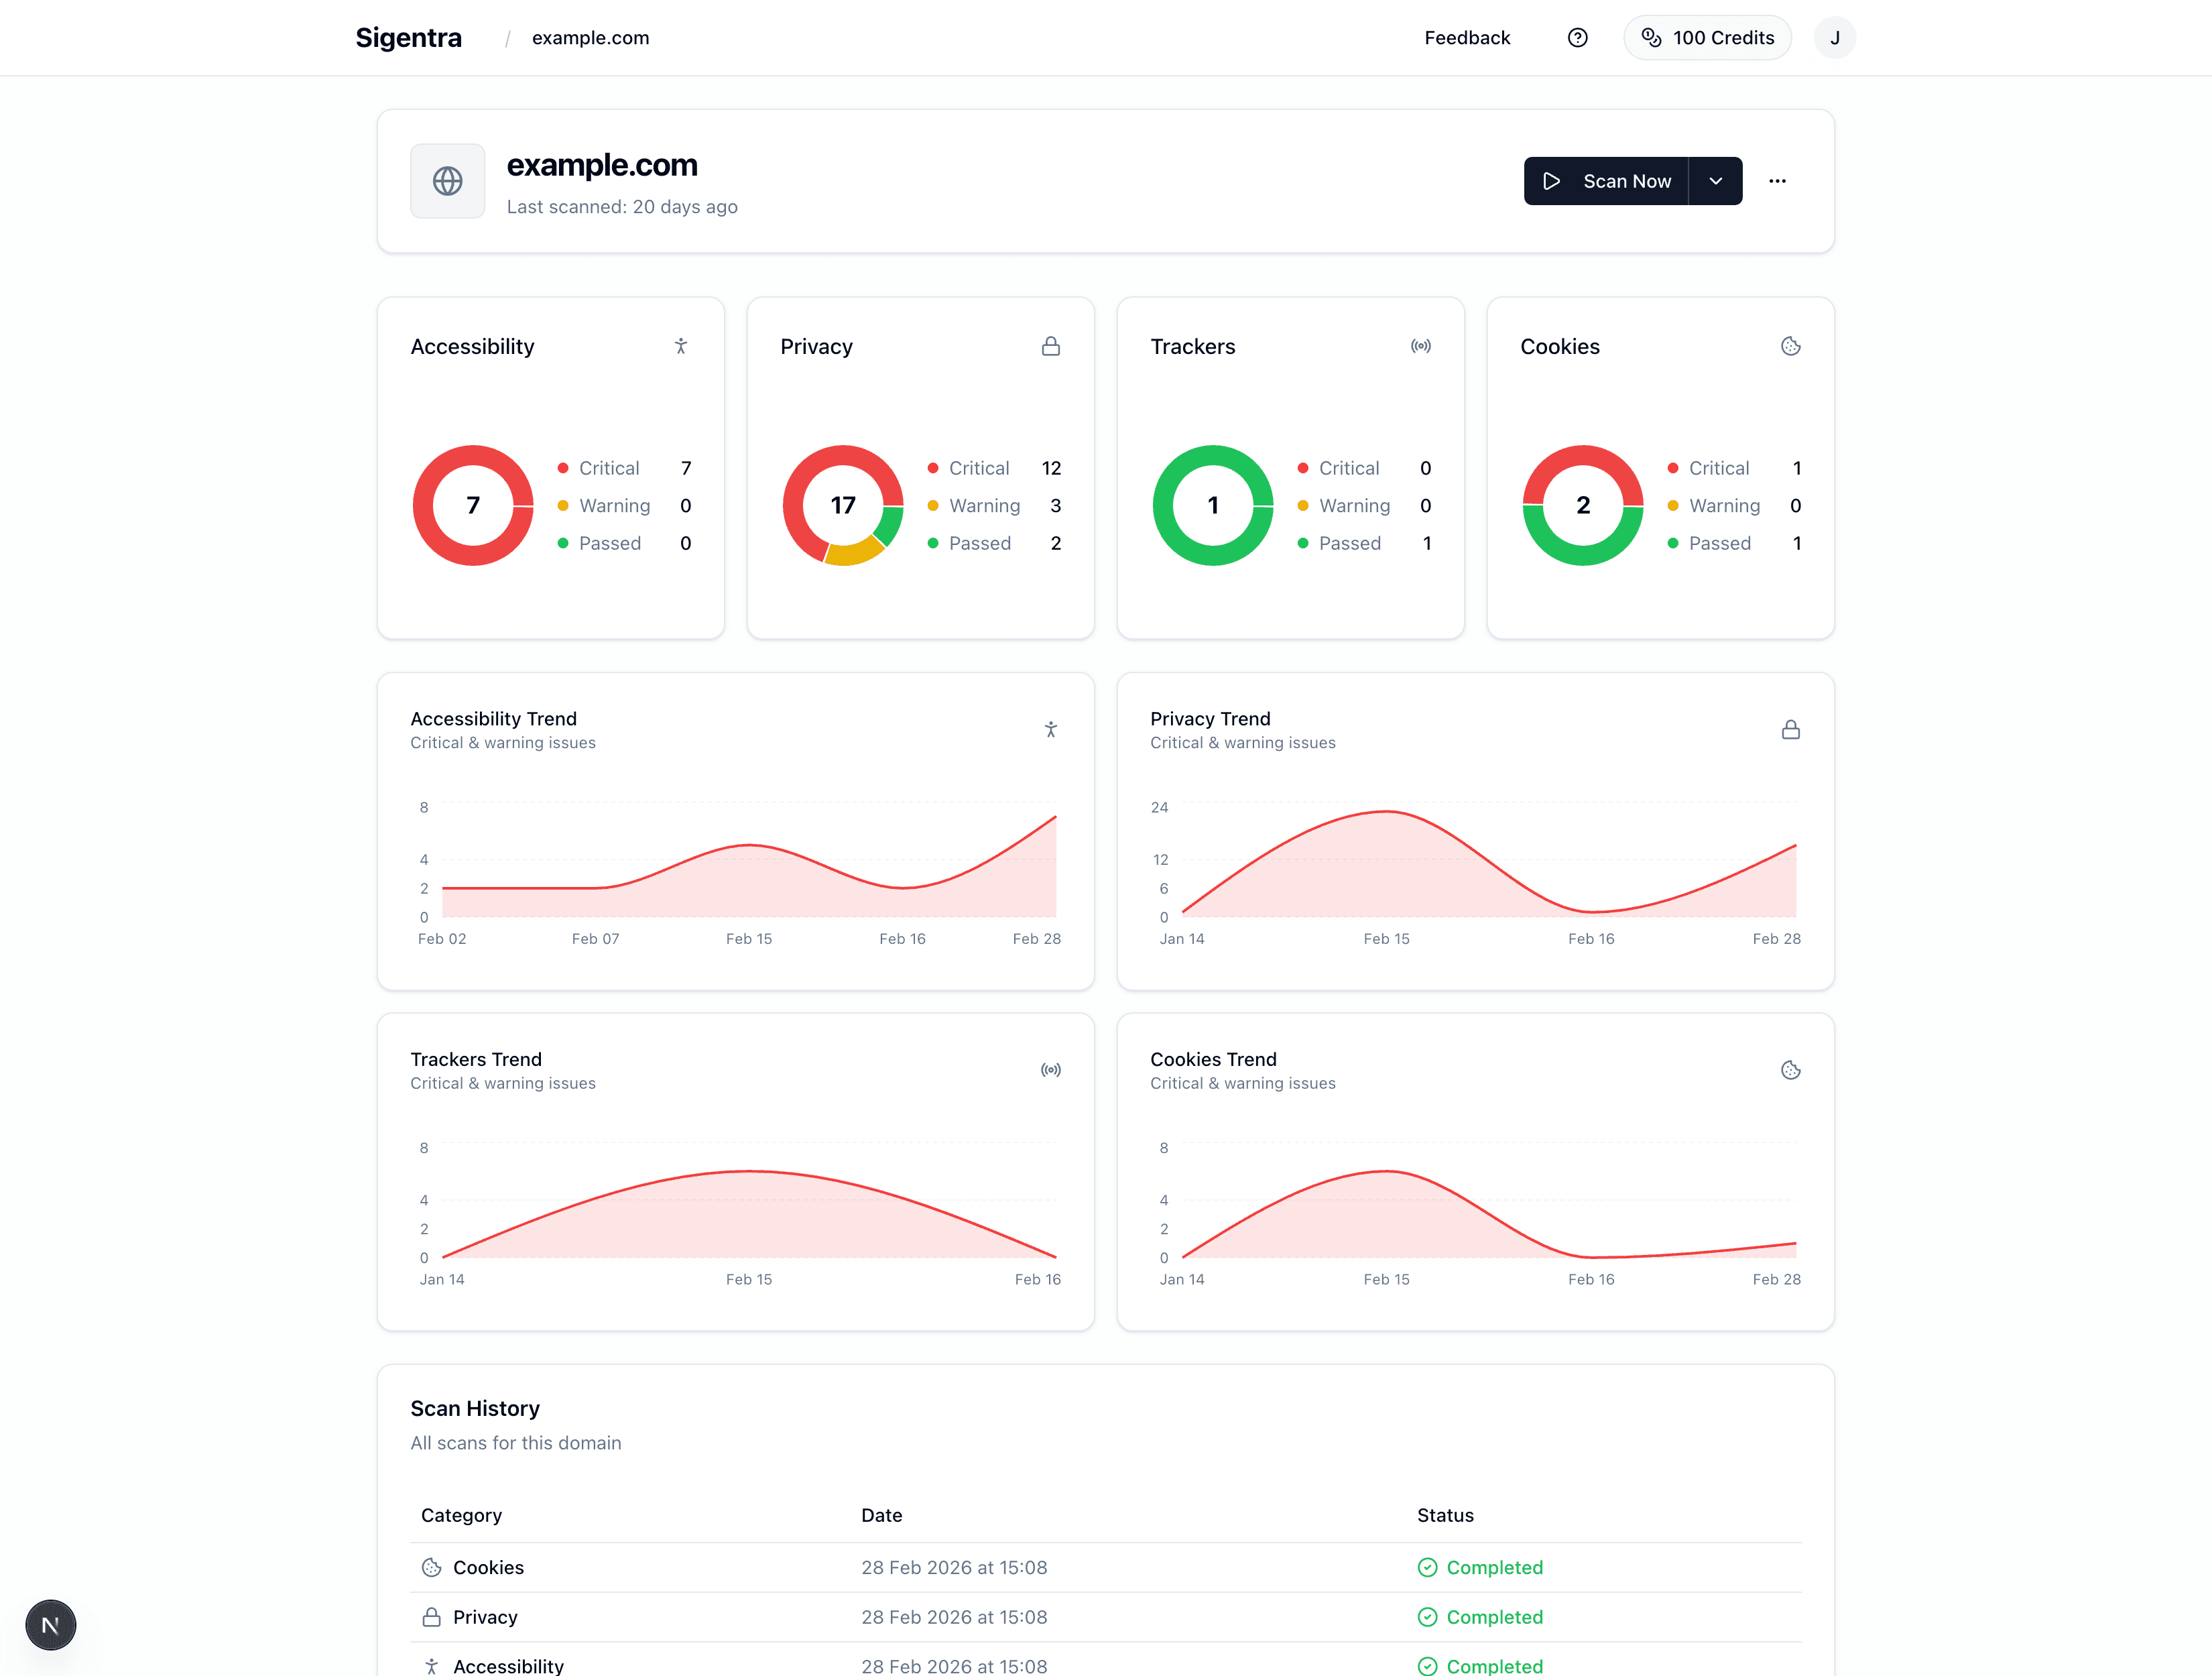Open the three-dot overflow menu near Scan Now

coord(1778,181)
